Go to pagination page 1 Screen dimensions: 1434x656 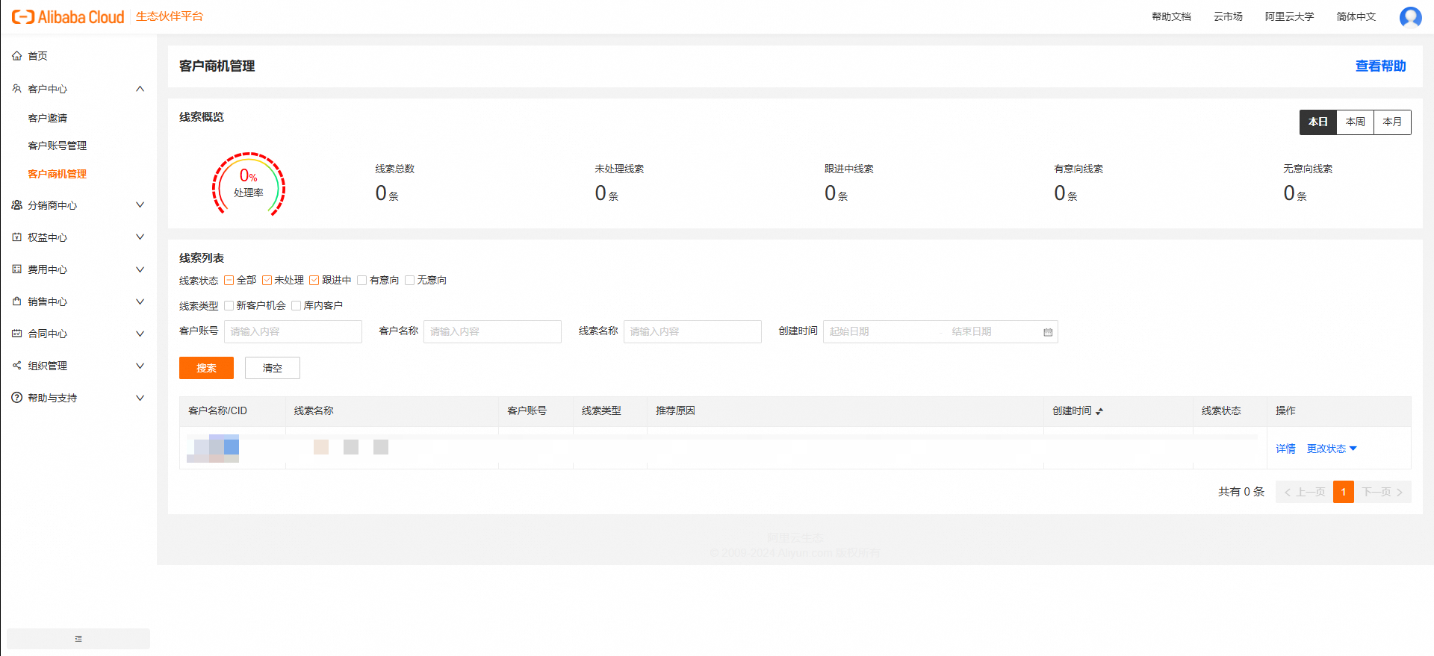(x=1344, y=492)
